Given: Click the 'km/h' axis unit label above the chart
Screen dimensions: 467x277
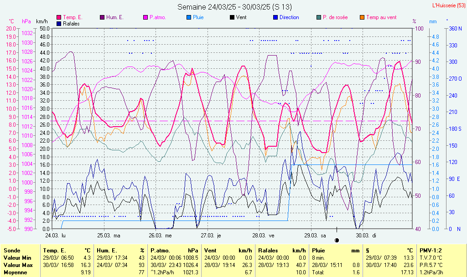Looking at the screenshot, I should 42,21.
